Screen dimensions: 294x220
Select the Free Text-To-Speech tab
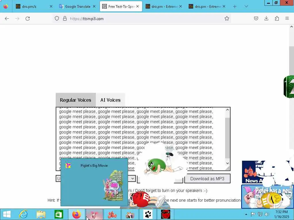[121, 7]
